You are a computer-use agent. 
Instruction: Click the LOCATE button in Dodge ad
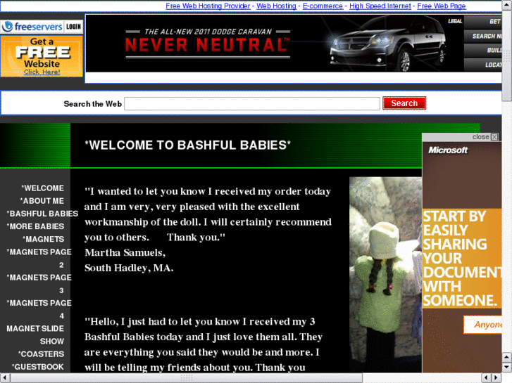(x=483, y=65)
